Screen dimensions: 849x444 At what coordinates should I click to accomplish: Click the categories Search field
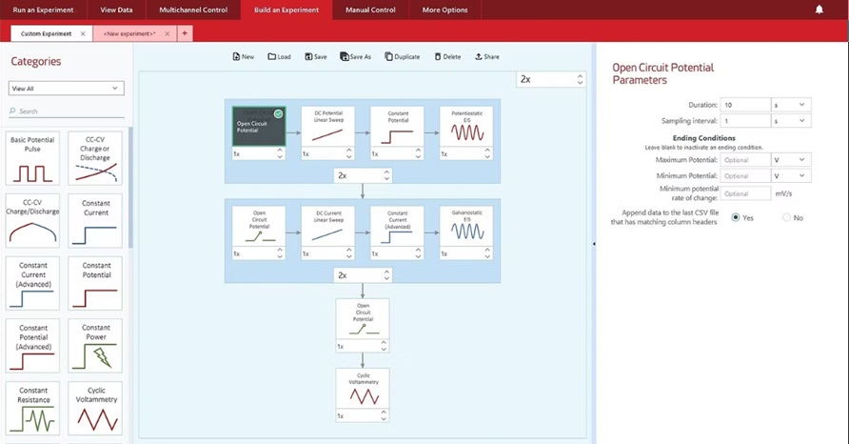pos(66,111)
